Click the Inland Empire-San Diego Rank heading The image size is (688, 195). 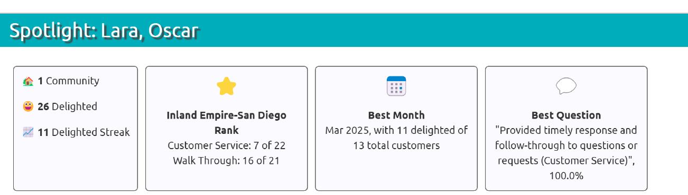[226, 123]
